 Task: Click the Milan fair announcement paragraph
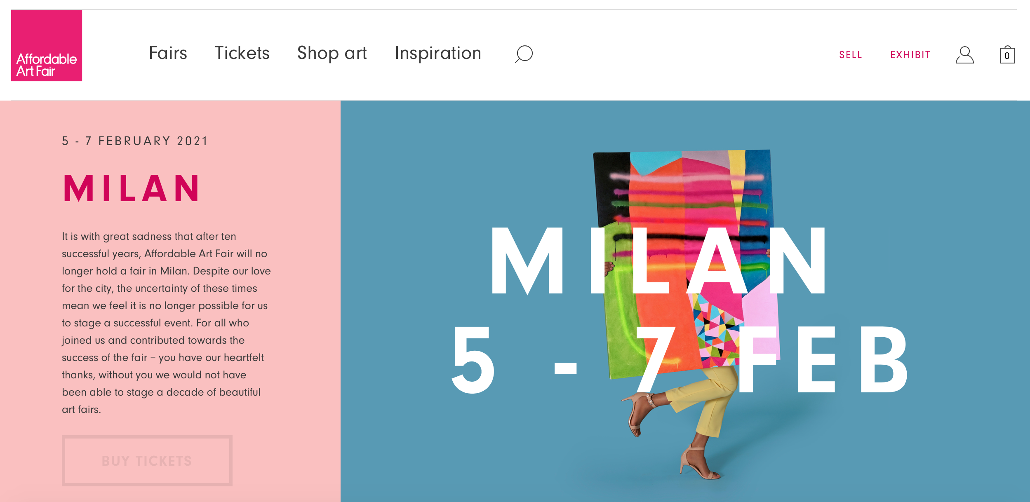166,323
